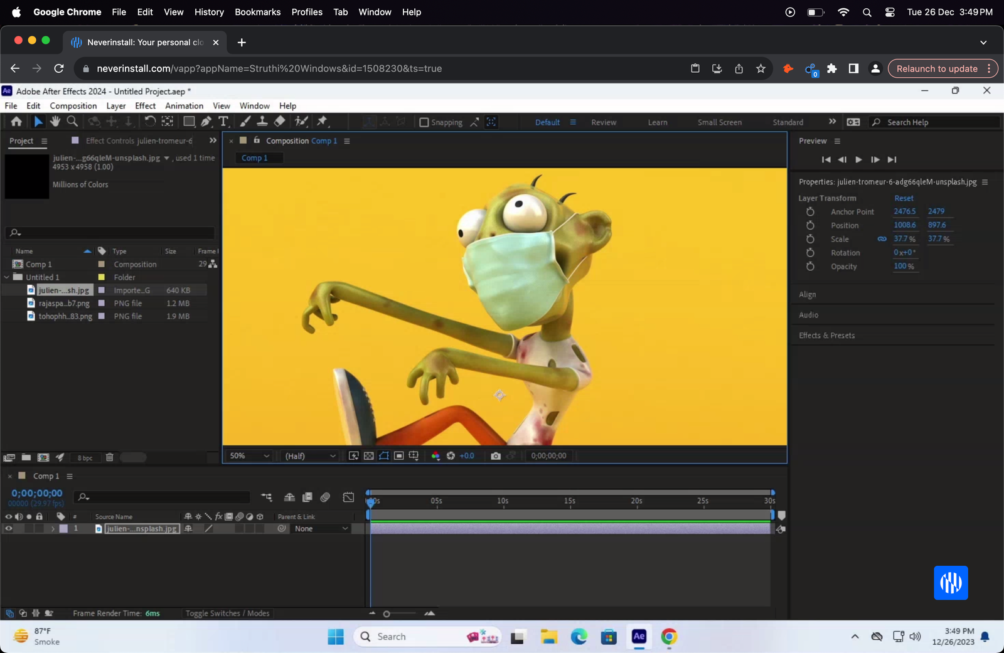Image resolution: width=1004 pixels, height=653 pixels.
Task: Open the Composition menu
Action: pos(73,105)
